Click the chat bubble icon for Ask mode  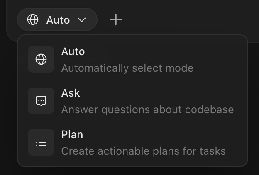[x=41, y=101]
